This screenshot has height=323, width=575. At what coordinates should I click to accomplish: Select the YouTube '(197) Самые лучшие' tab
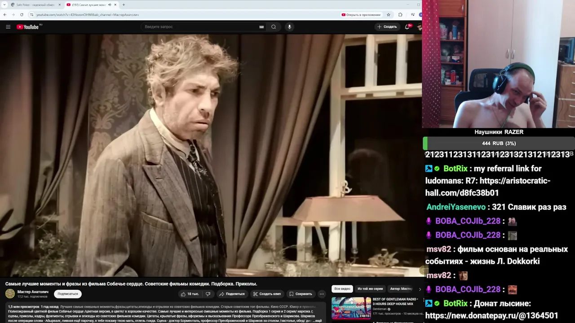coord(88,5)
